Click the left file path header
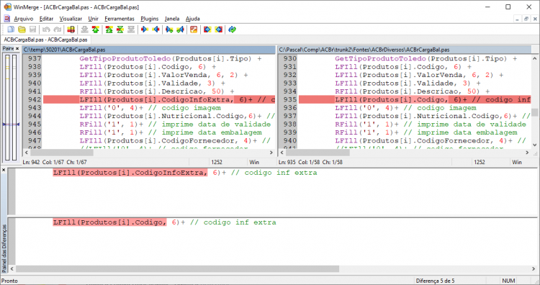This screenshot has height=285, width=540. pos(149,50)
